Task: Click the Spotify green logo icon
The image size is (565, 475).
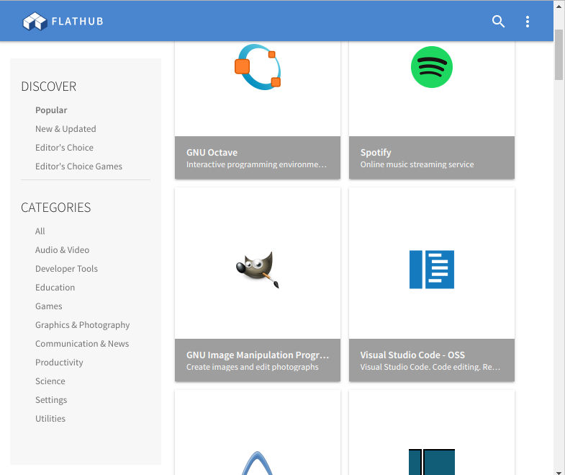Action: (432, 67)
